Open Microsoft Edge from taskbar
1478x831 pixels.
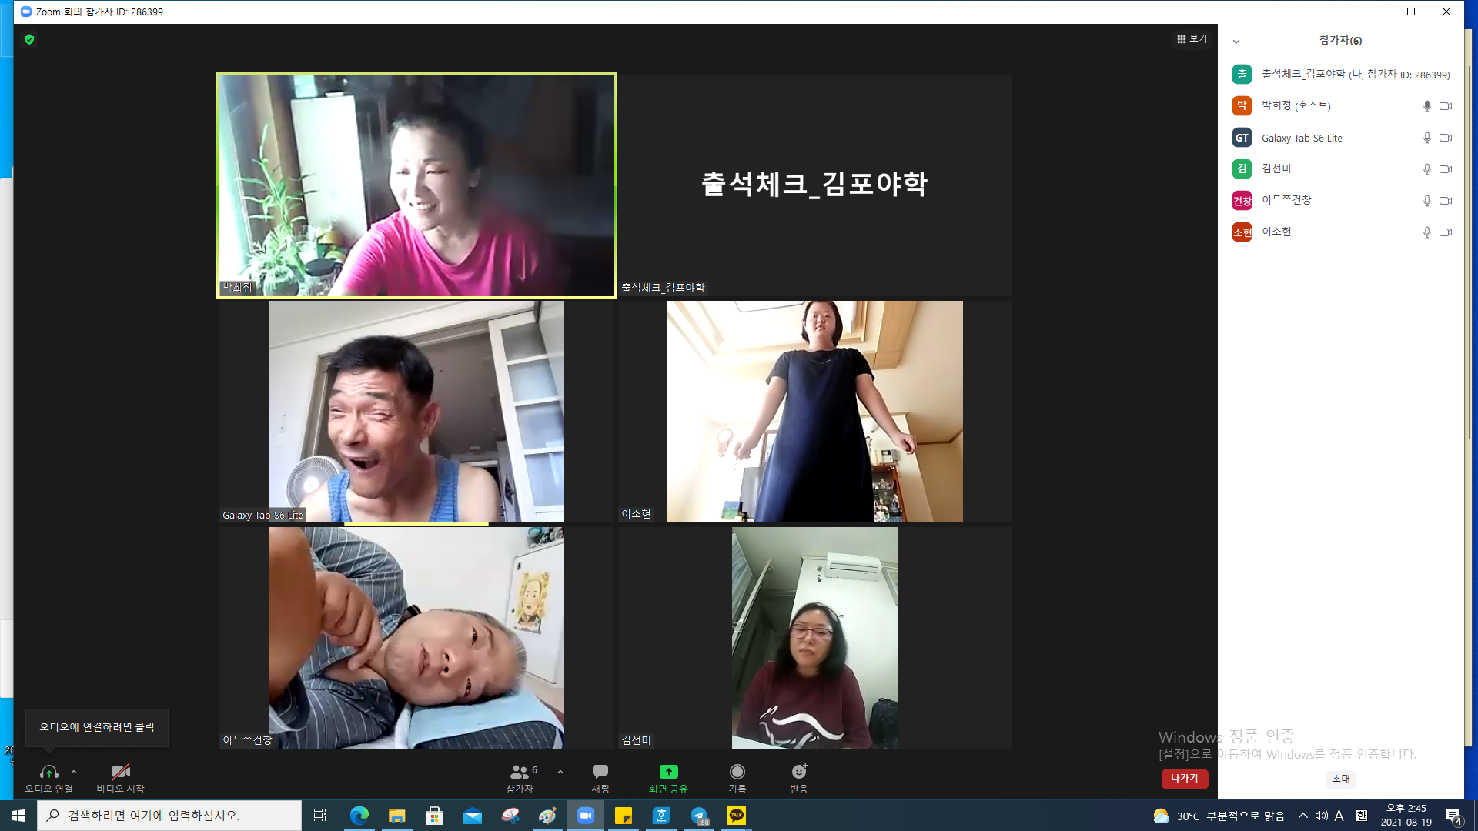pos(359,816)
